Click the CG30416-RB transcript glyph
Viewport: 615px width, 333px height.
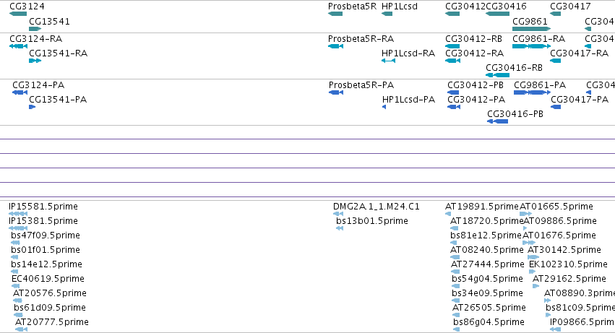(498, 75)
